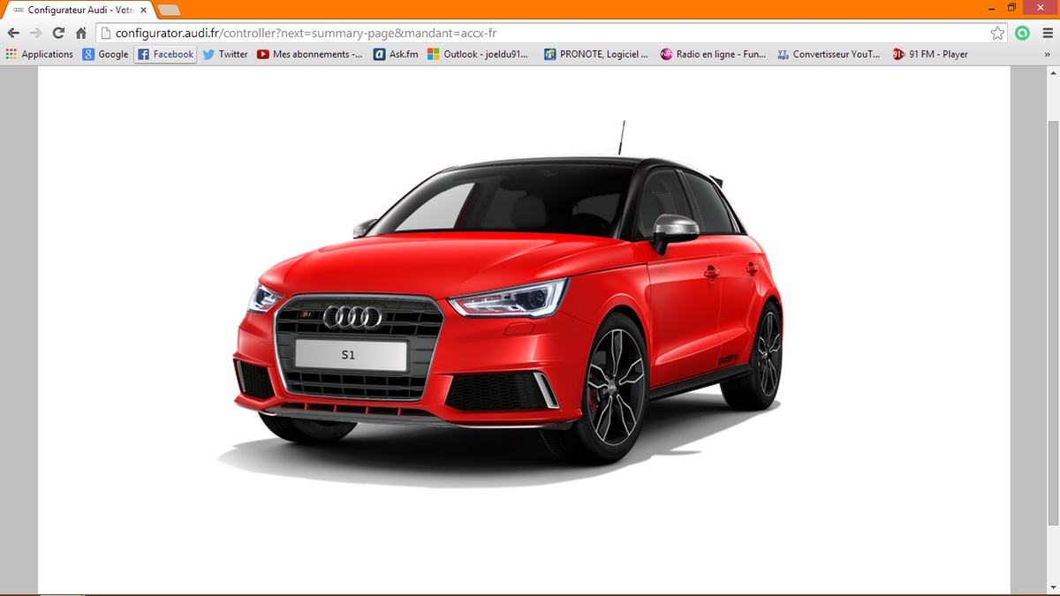Bookmark this page with the star icon
Screen dimensions: 1060x596
point(997,33)
